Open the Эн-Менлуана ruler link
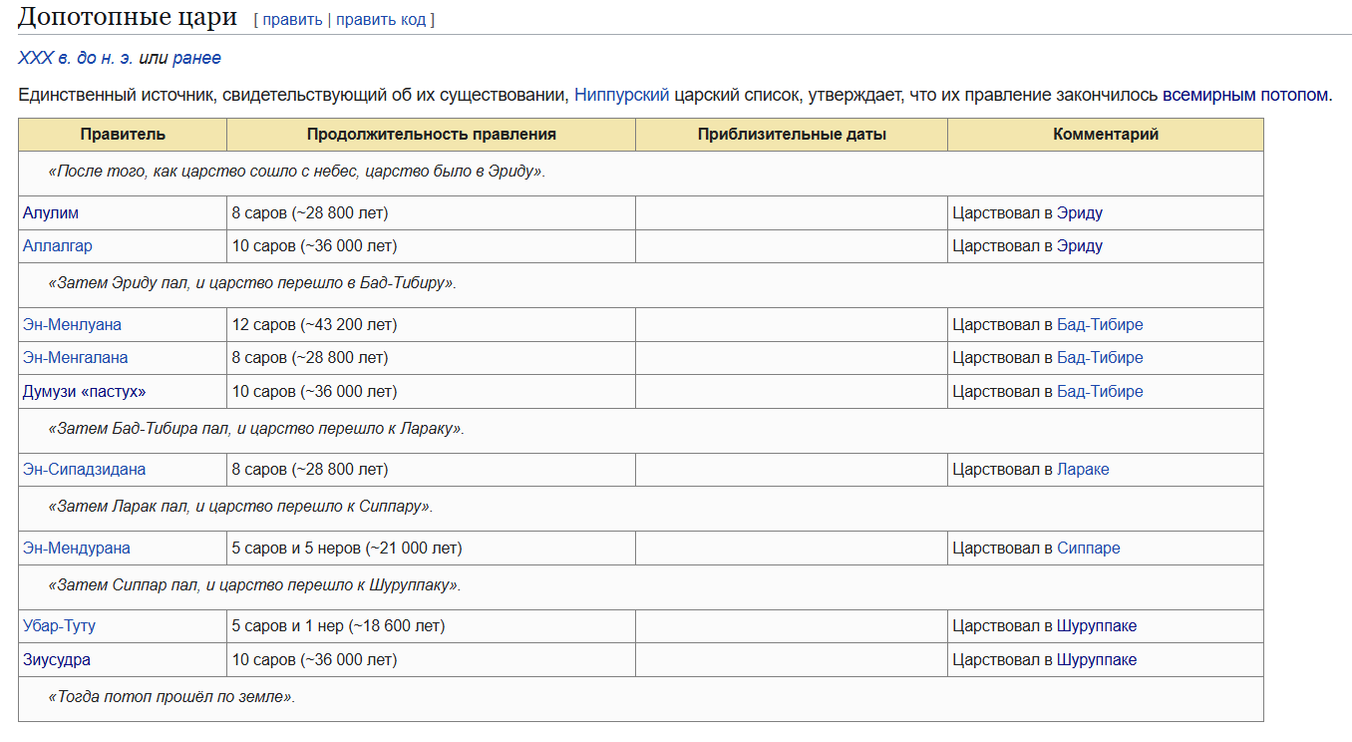1352x742 pixels. 72,324
